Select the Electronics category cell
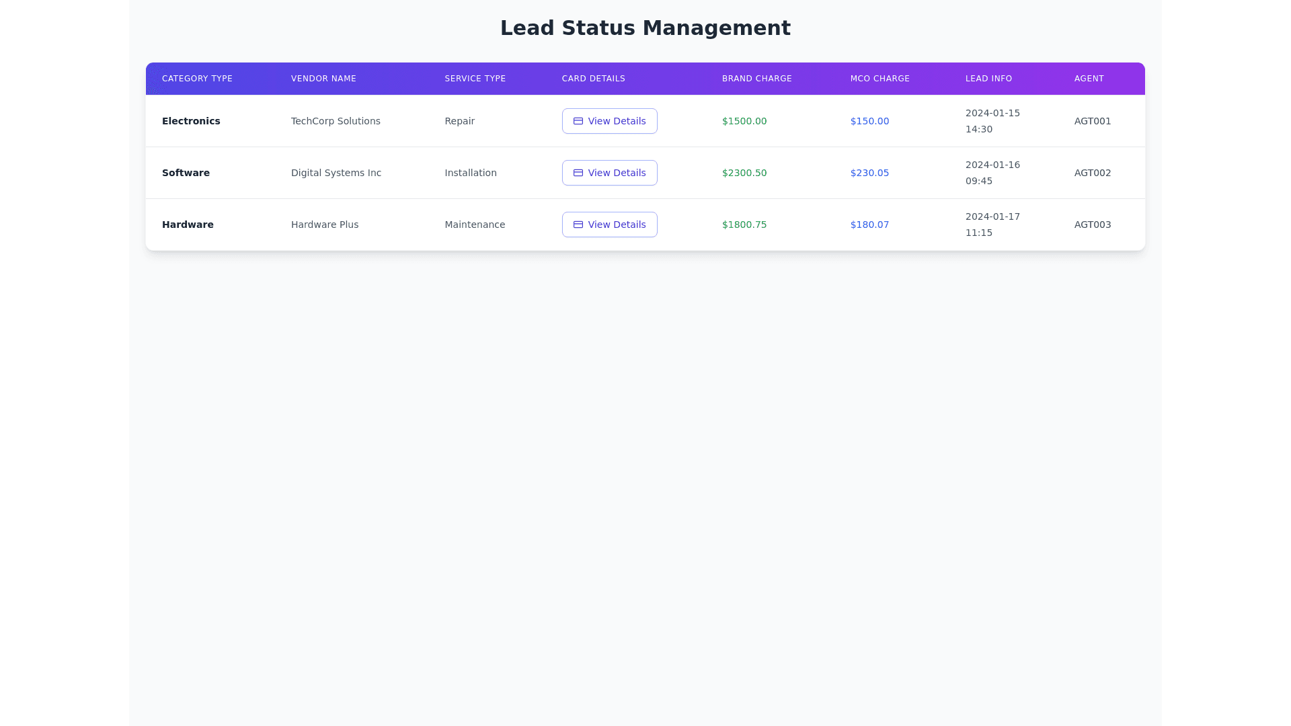 tap(191, 121)
